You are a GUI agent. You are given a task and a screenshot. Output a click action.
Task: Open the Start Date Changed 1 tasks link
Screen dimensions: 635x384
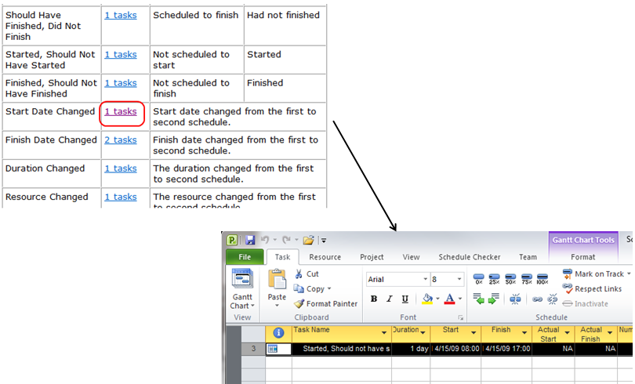121,111
